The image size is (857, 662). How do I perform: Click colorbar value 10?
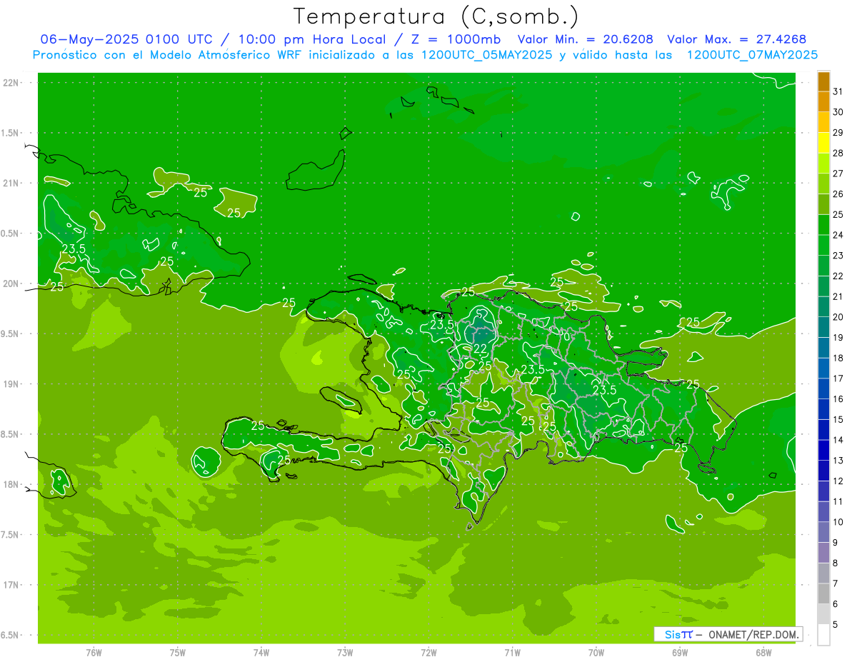pos(838,522)
